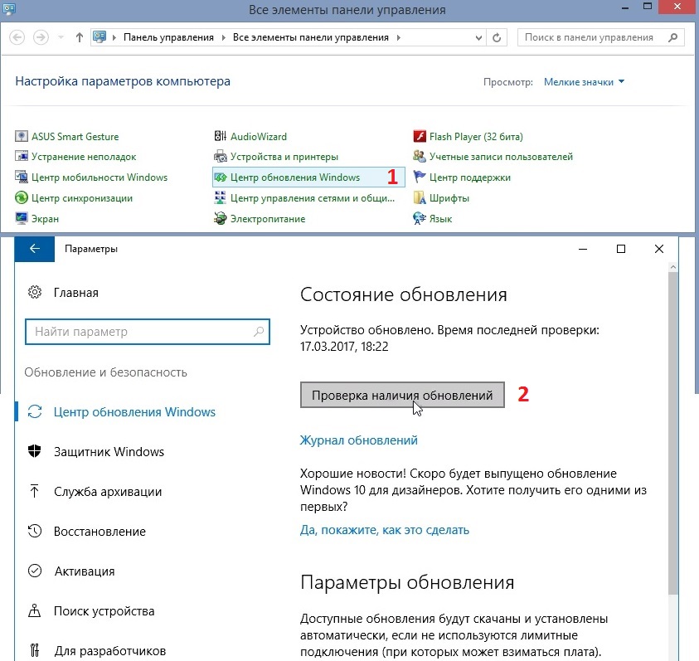Screen dimensions: 699x661
Task: Click the Поиск в панели управления field
Action: 601,37
